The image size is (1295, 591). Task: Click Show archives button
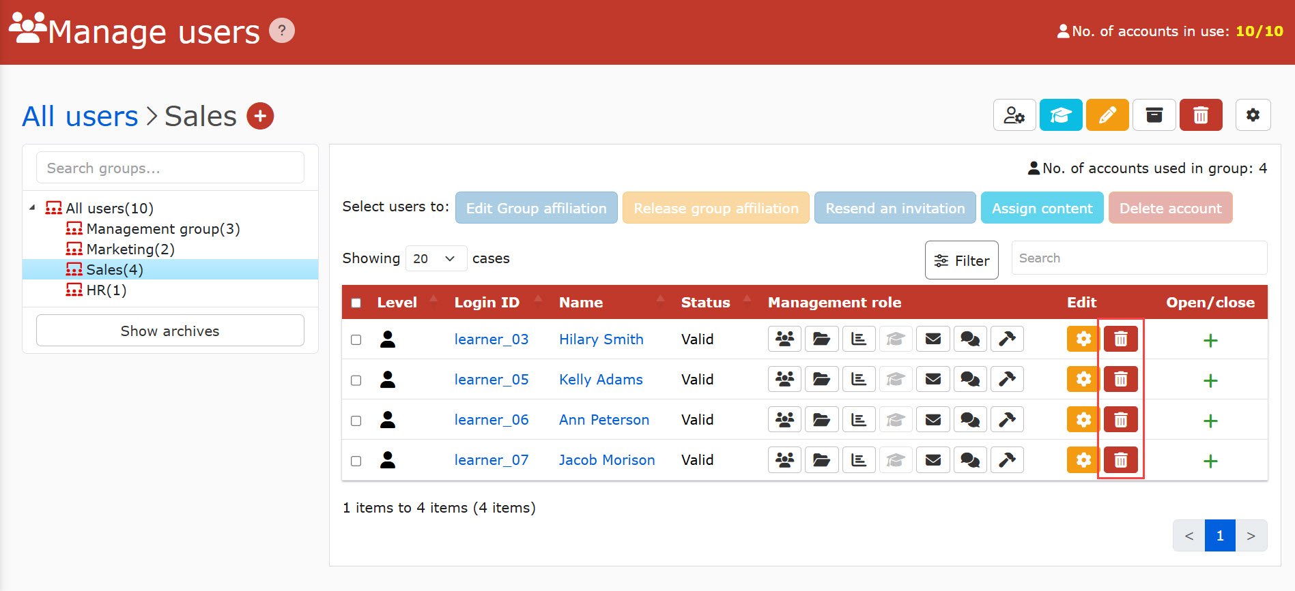click(x=170, y=331)
